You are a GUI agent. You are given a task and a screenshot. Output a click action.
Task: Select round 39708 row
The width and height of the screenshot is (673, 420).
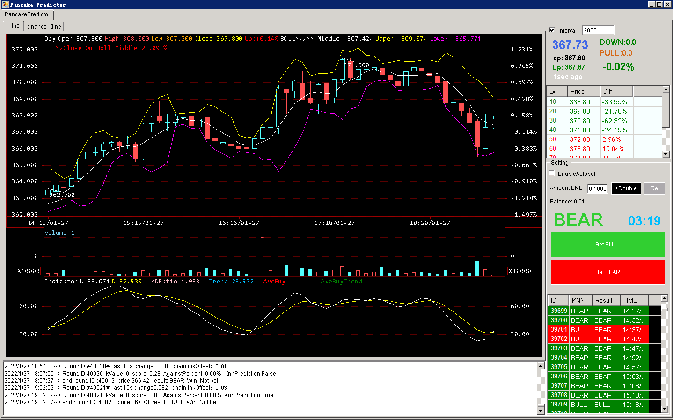[604, 395]
